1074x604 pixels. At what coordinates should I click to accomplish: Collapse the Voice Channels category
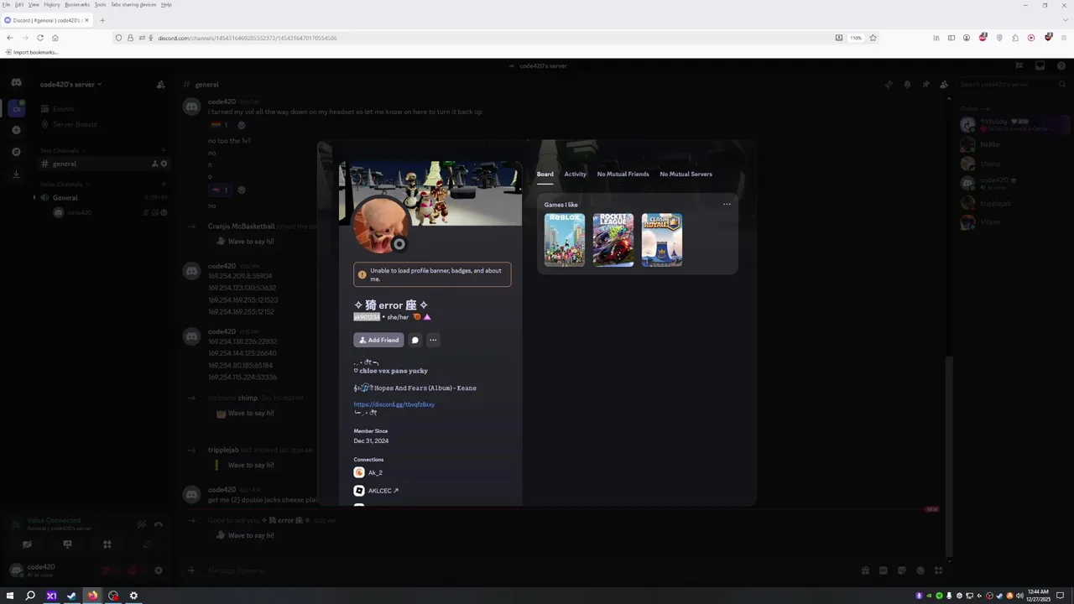[63, 184]
